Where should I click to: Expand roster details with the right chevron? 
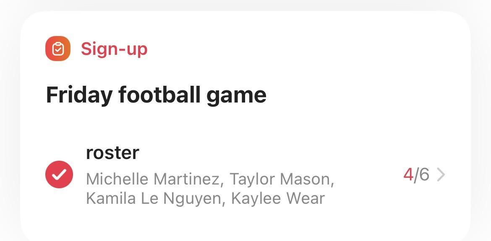440,174
